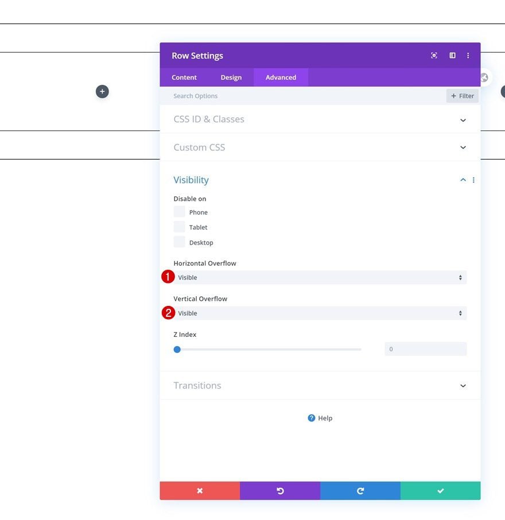This screenshot has width=505, height=520.
Task: Redo with the blue arrow button
Action: click(x=360, y=491)
